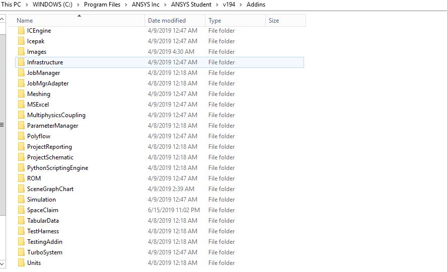Viewport: 447px width, 272px height.
Task: Sort files by the Name column header
Action: pyautogui.click(x=76, y=21)
